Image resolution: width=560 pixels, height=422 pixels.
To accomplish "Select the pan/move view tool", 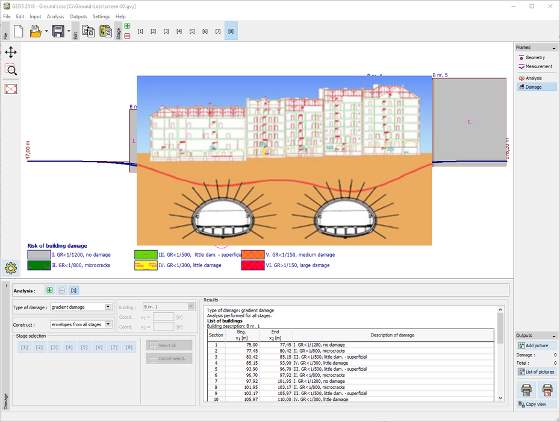I will pos(11,52).
